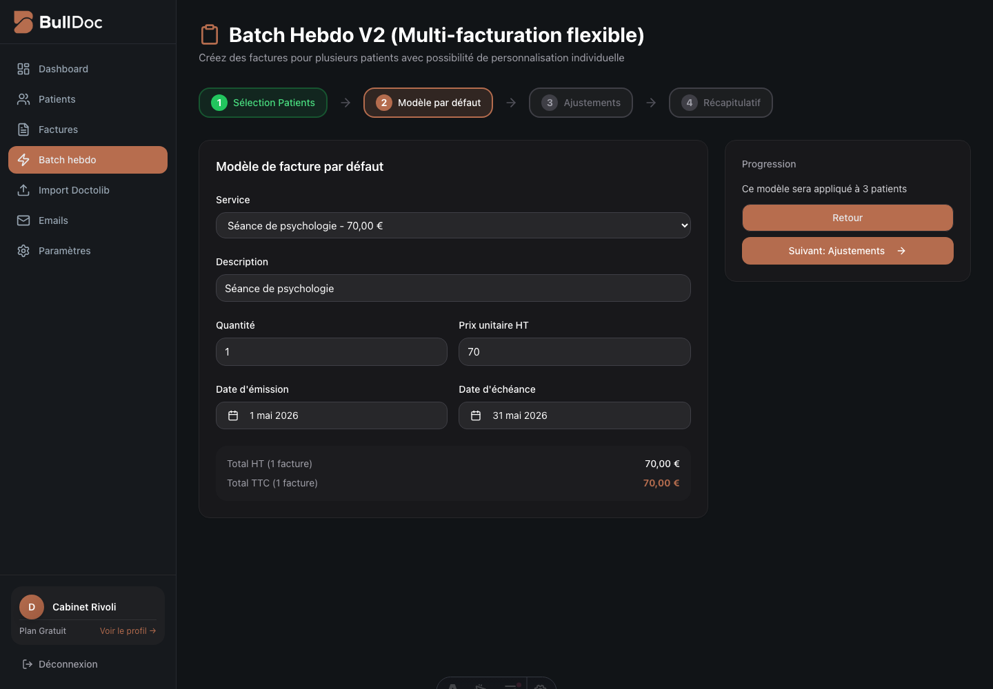Click Voir le profil link
This screenshot has height=689, width=993.
point(128,631)
